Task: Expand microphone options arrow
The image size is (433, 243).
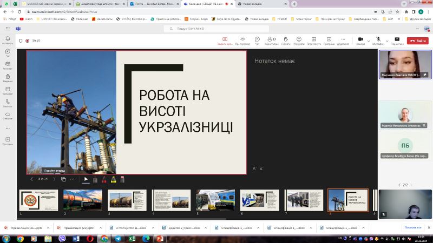Action: 387,41
